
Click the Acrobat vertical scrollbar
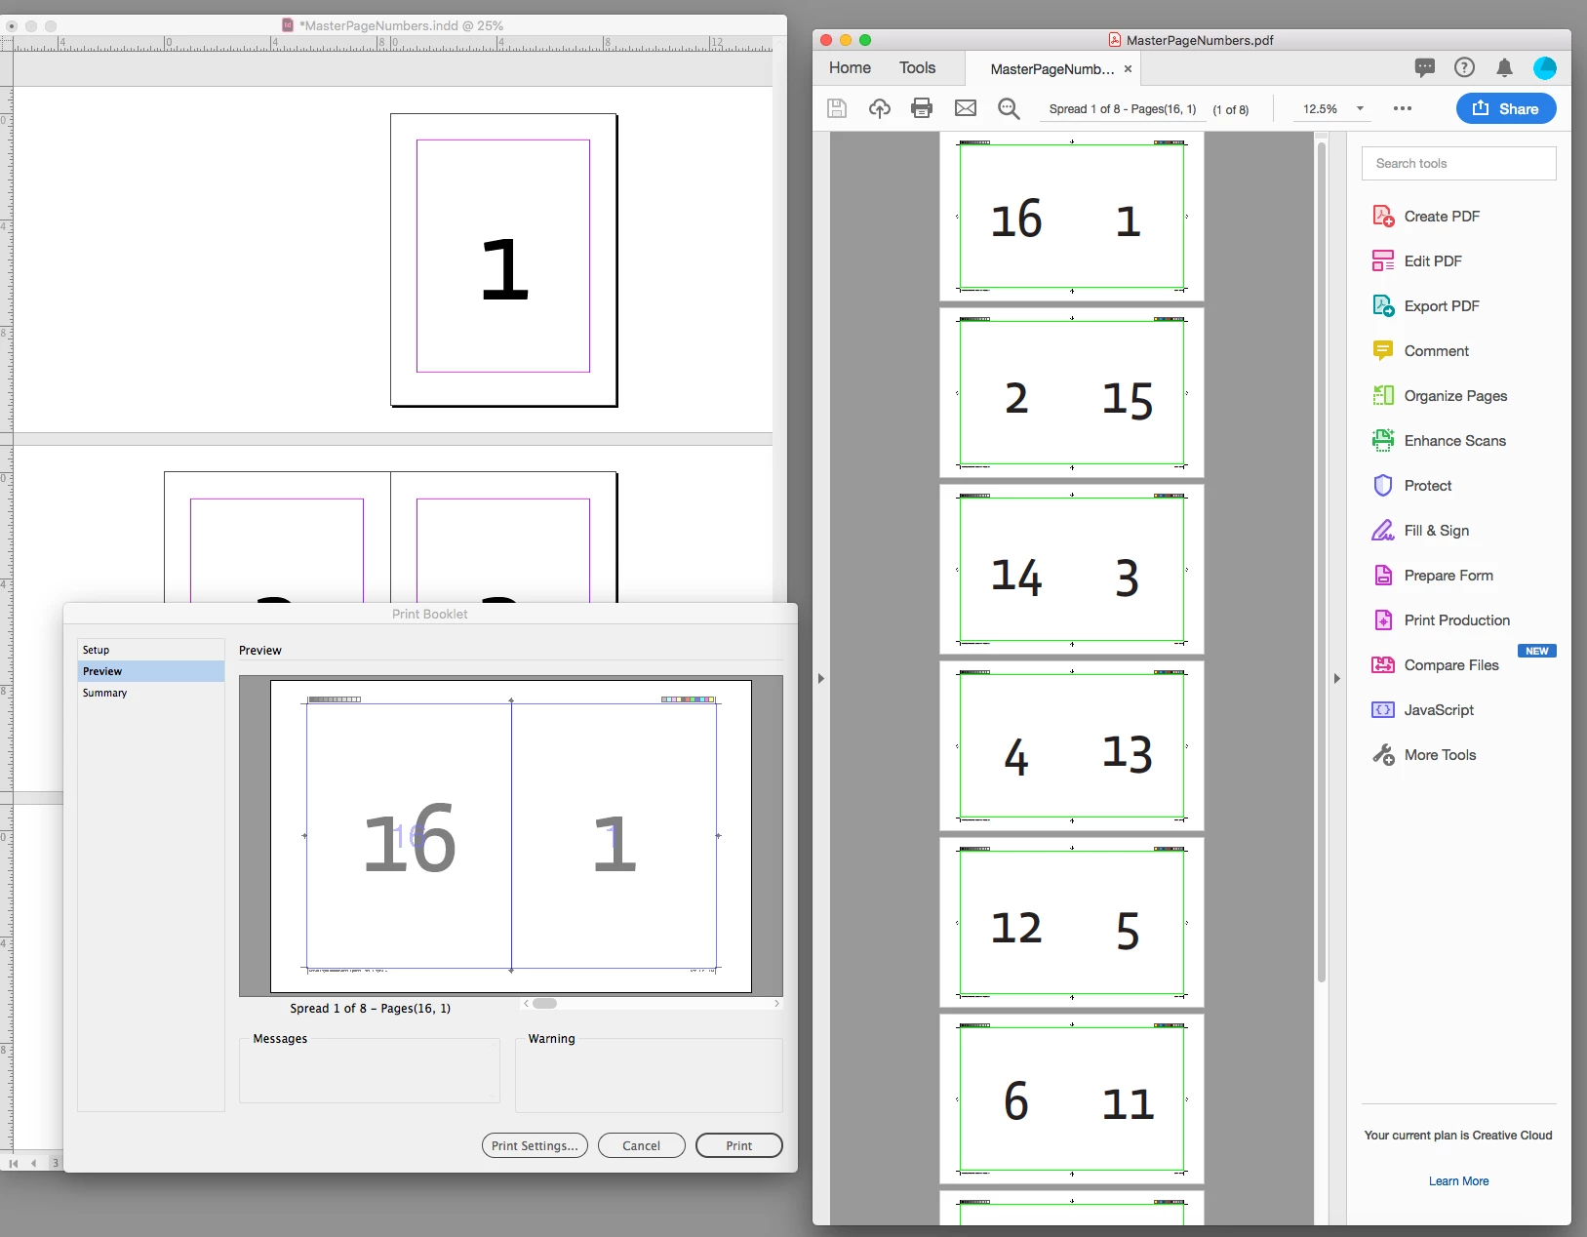(1322, 562)
